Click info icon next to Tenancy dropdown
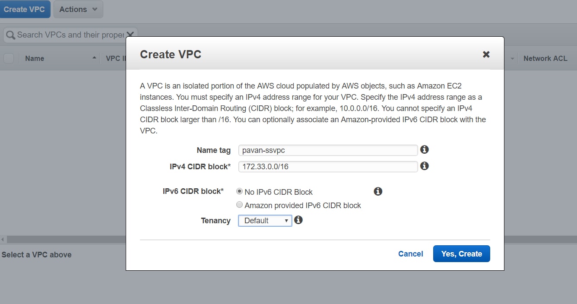This screenshot has height=304, width=577. [x=298, y=220]
